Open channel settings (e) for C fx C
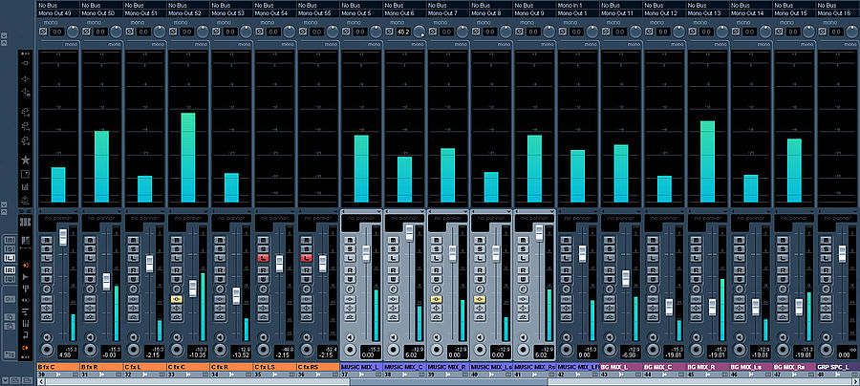The image size is (860, 386). click(177, 289)
